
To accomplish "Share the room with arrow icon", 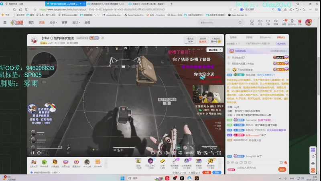I will (x=103, y=38).
